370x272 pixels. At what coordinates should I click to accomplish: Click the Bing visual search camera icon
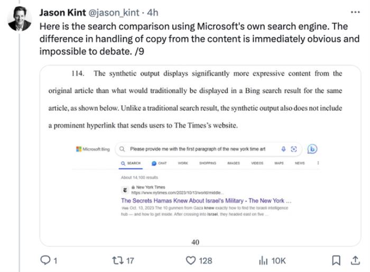pyautogui.click(x=294, y=149)
